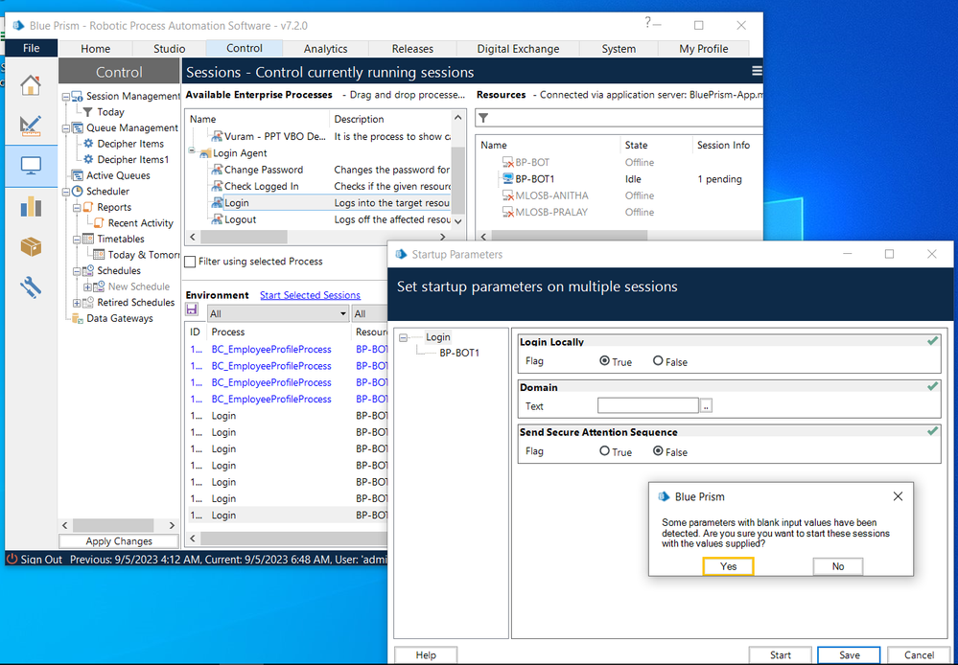This screenshot has height=665, width=958.
Task: Set Send Secure Attention Sequence to True
Action: [x=604, y=451]
